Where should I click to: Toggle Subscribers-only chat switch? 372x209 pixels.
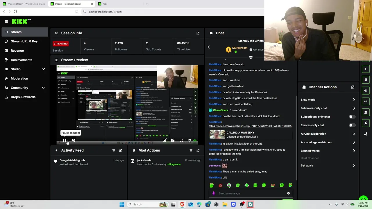[x=352, y=117]
